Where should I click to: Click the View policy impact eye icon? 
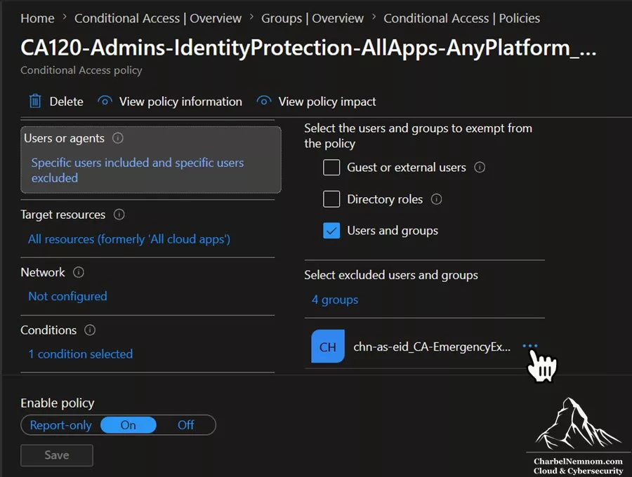click(x=264, y=101)
